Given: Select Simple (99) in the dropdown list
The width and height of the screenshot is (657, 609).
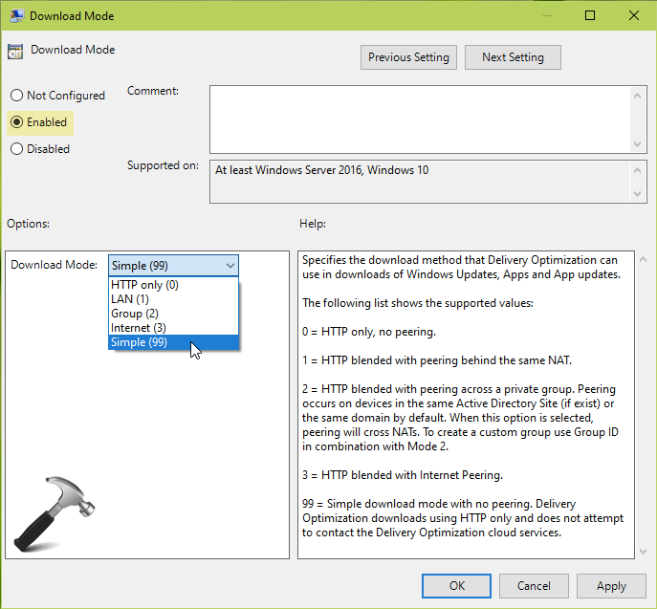Looking at the screenshot, I should [139, 342].
